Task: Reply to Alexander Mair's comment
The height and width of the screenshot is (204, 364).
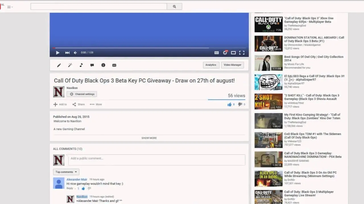Action: point(70,188)
